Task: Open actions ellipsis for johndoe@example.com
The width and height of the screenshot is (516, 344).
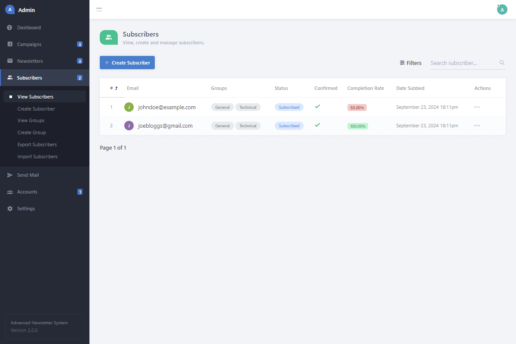Action: (x=476, y=107)
